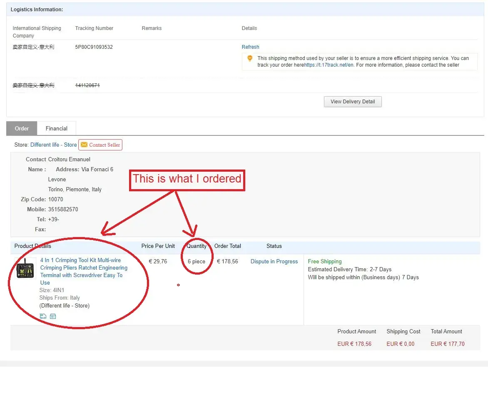The image size is (488, 400).
Task: Click the mobile number 3515882570
Action: click(x=63, y=209)
